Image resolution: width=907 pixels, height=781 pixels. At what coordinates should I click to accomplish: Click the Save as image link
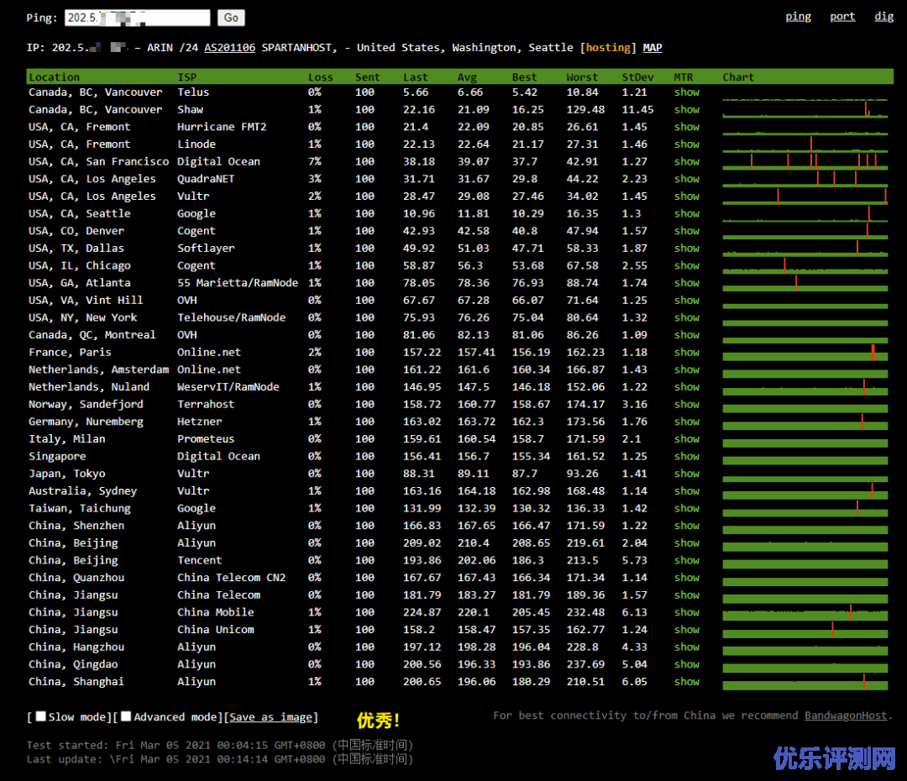pos(270,717)
